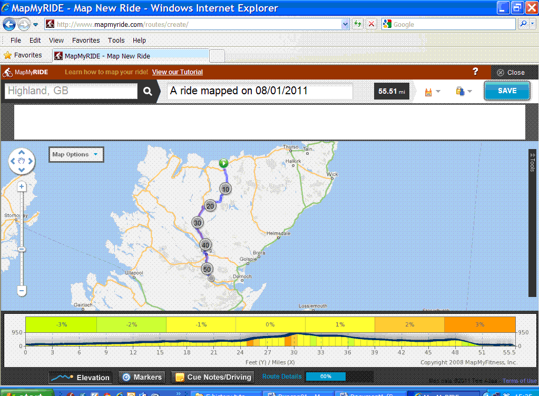Click the mile 20 route marker
This screenshot has height=396, width=539.
click(x=210, y=206)
